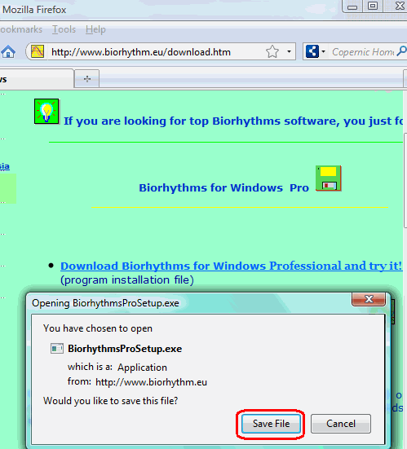This screenshot has width=407, height=449.
Task: Click the light bulb icon on page
Action: tap(46, 112)
